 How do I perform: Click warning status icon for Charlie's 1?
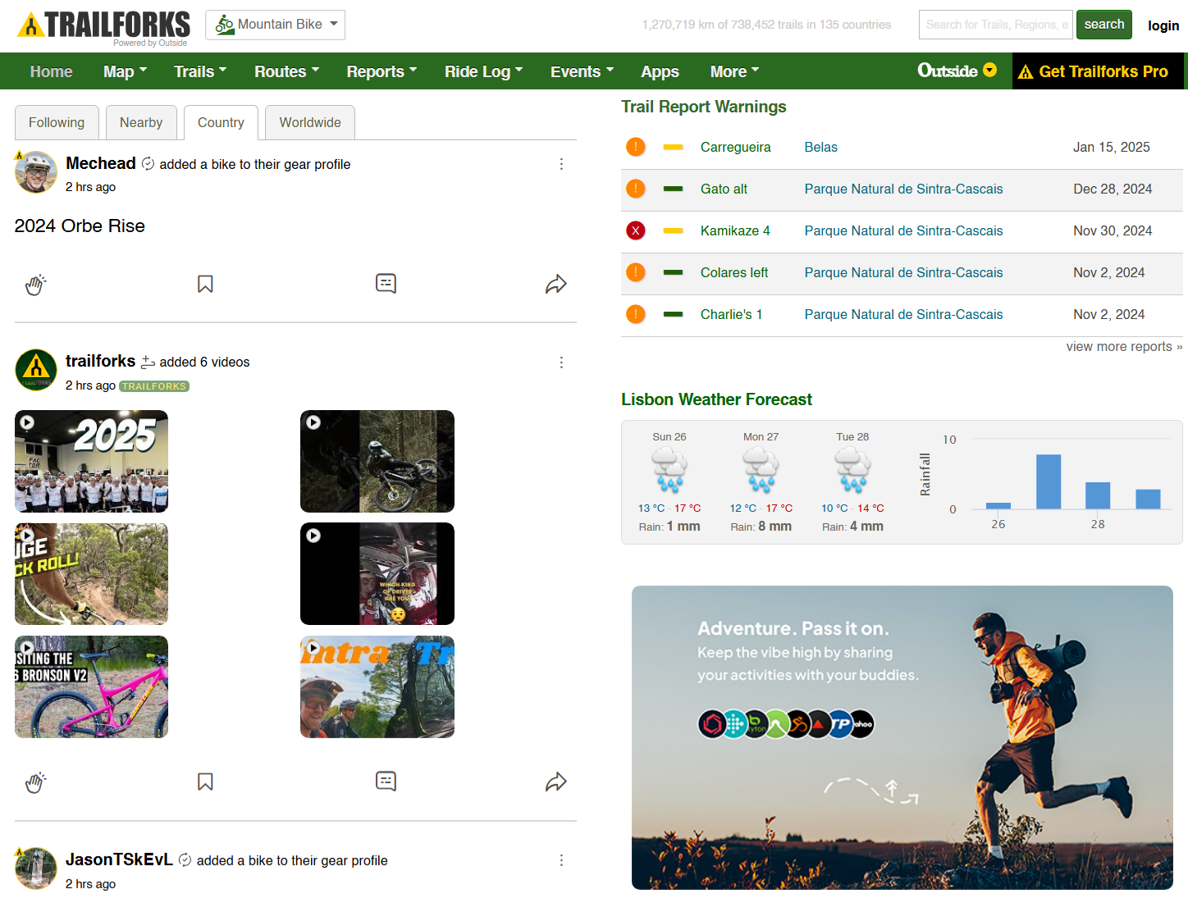coord(636,314)
